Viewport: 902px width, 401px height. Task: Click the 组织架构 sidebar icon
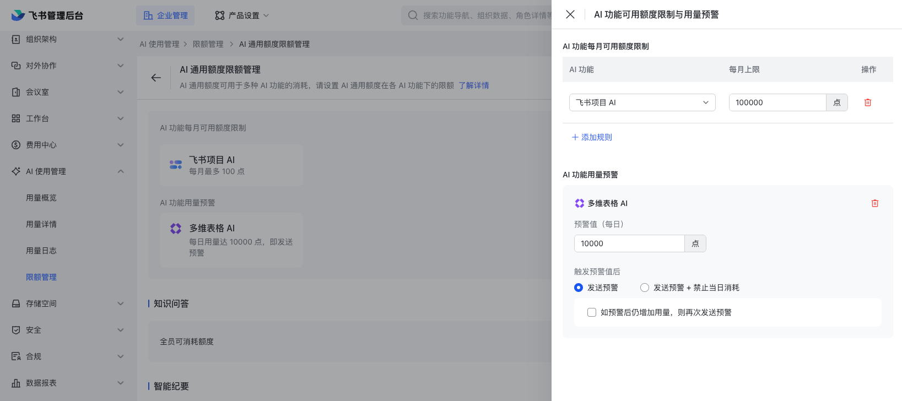tap(16, 39)
